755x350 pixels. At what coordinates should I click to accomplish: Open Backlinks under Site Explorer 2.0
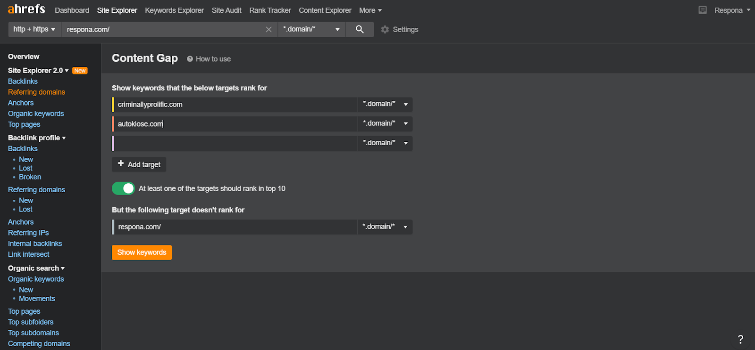23,81
